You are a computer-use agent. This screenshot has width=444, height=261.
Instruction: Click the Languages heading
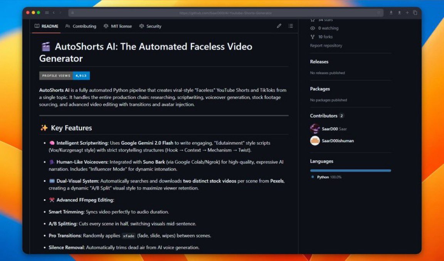[322, 161]
